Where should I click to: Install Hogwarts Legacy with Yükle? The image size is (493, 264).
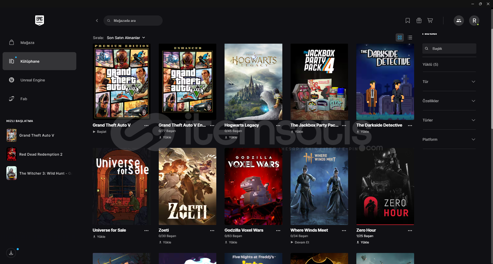pyautogui.click(x=231, y=137)
